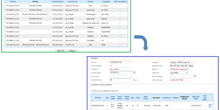Image resolution: width=220 pixels, height=110 pixels.
Task: Tick VAT Included for PO/NB/021233
Action: click(x=120, y=10)
